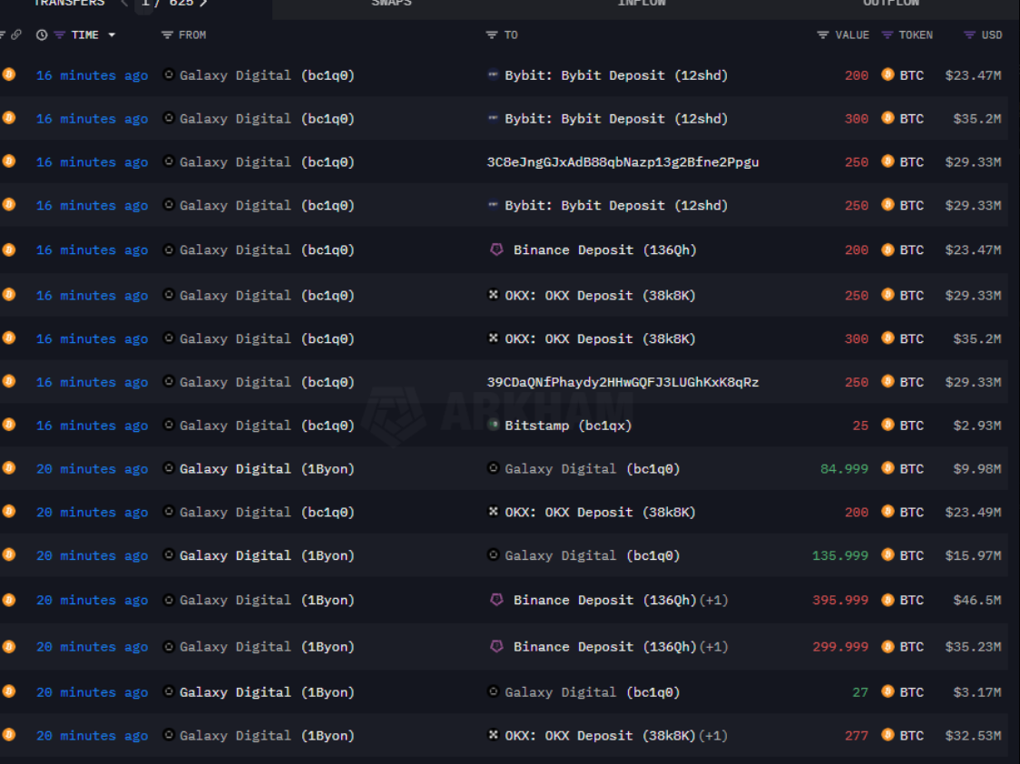1020x764 pixels.
Task: Click Binance icon in the 299.999 BTC row
Action: click(496, 646)
